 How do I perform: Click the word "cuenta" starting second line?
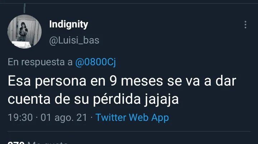29,99
